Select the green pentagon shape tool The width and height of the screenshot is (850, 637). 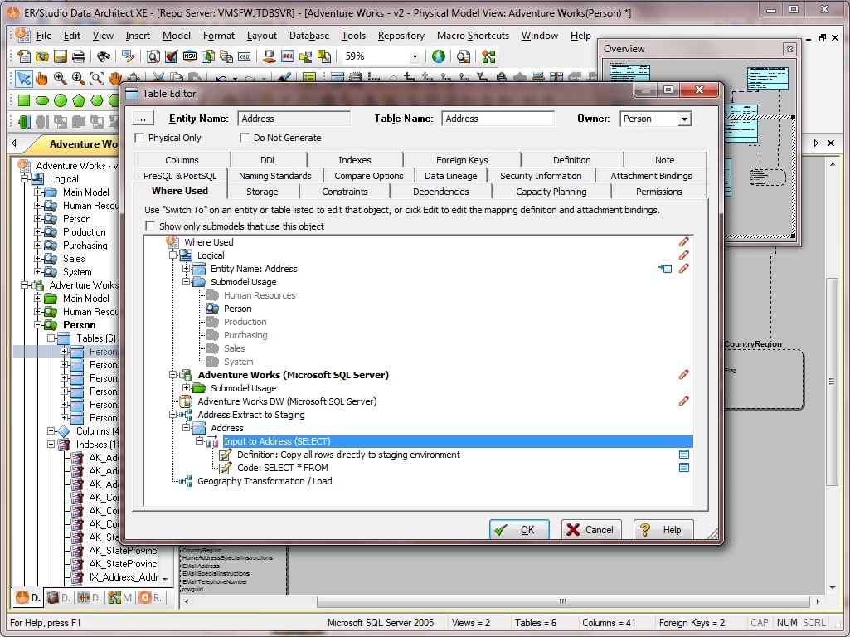click(79, 100)
